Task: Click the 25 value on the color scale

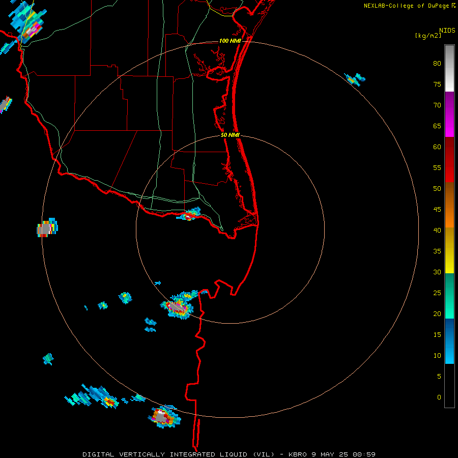Action: pos(437,293)
